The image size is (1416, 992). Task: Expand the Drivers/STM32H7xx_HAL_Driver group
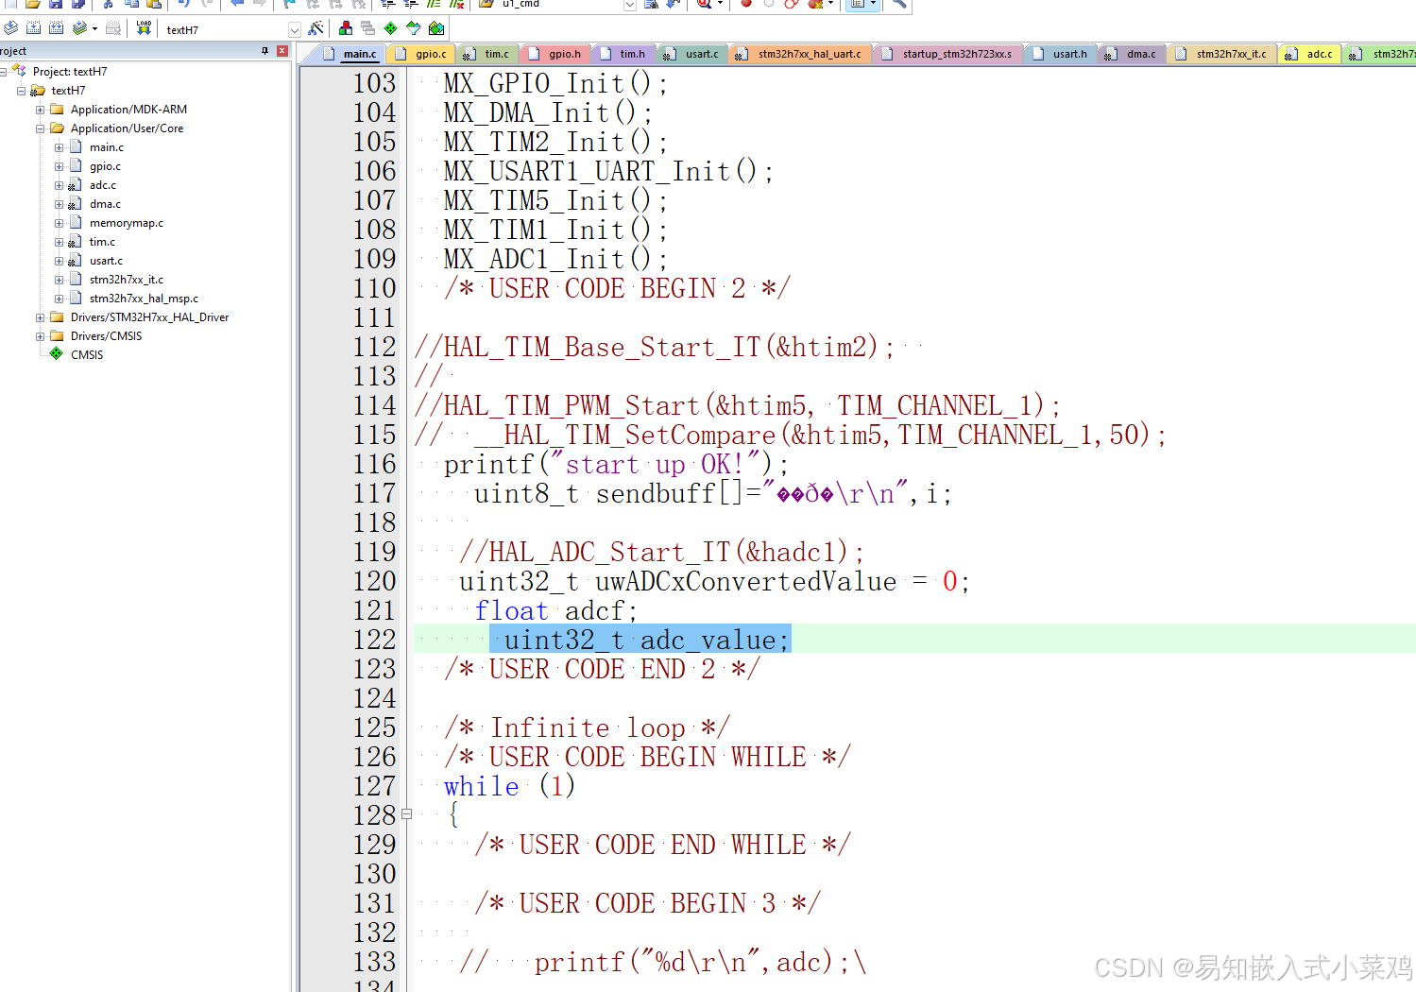coord(40,317)
